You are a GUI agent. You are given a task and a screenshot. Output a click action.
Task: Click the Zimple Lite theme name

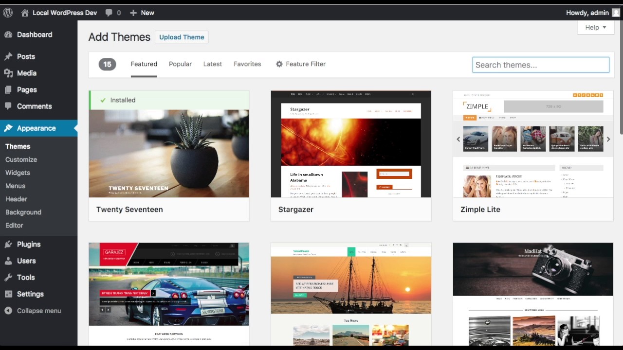click(x=480, y=210)
